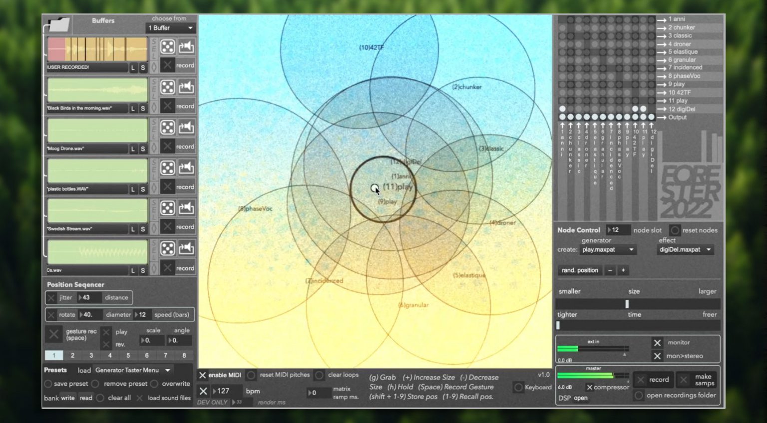Click speaker icon on Cs.wav buffer
This screenshot has height=423, width=767.
186,248
